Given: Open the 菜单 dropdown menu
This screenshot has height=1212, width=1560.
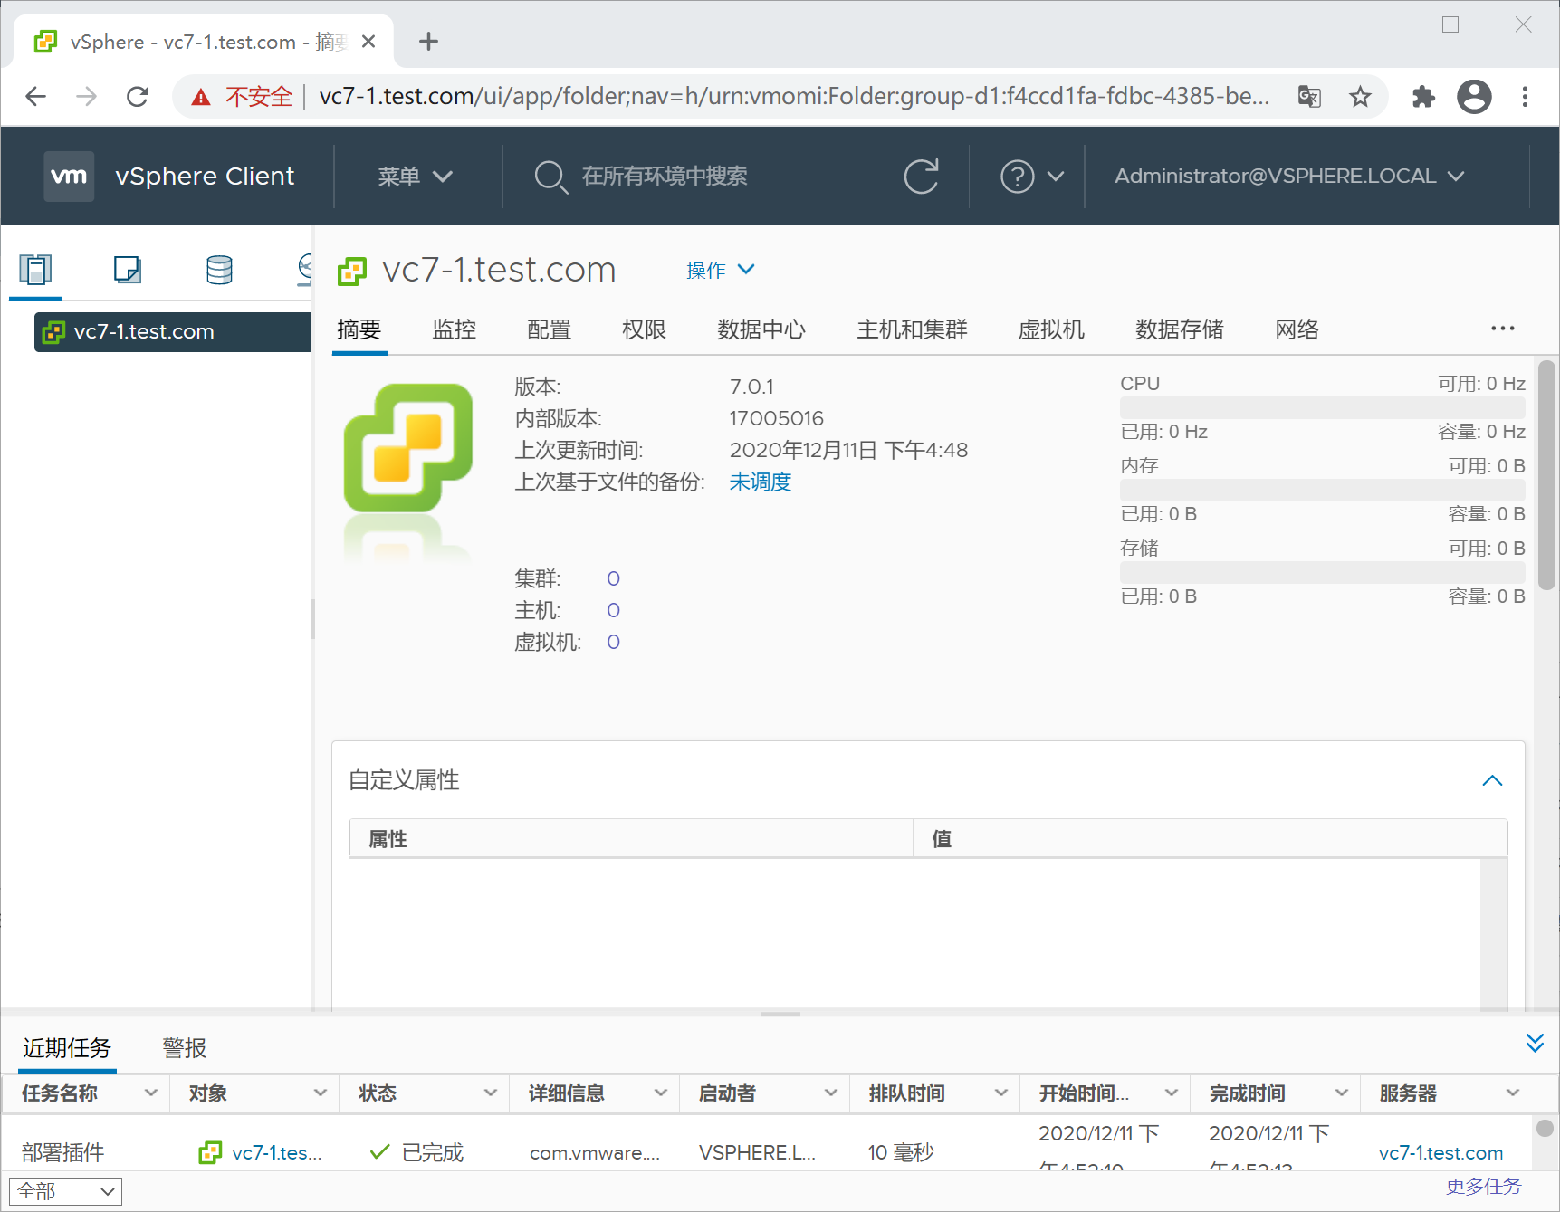Looking at the screenshot, I should coord(415,176).
